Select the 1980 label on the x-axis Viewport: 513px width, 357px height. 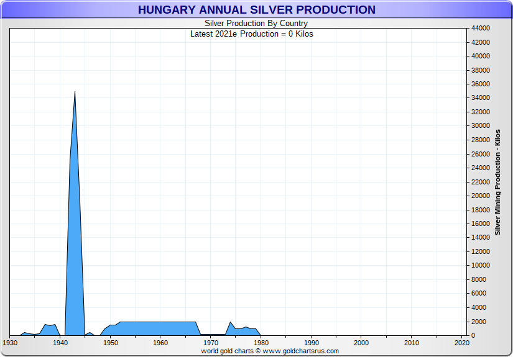(261, 343)
